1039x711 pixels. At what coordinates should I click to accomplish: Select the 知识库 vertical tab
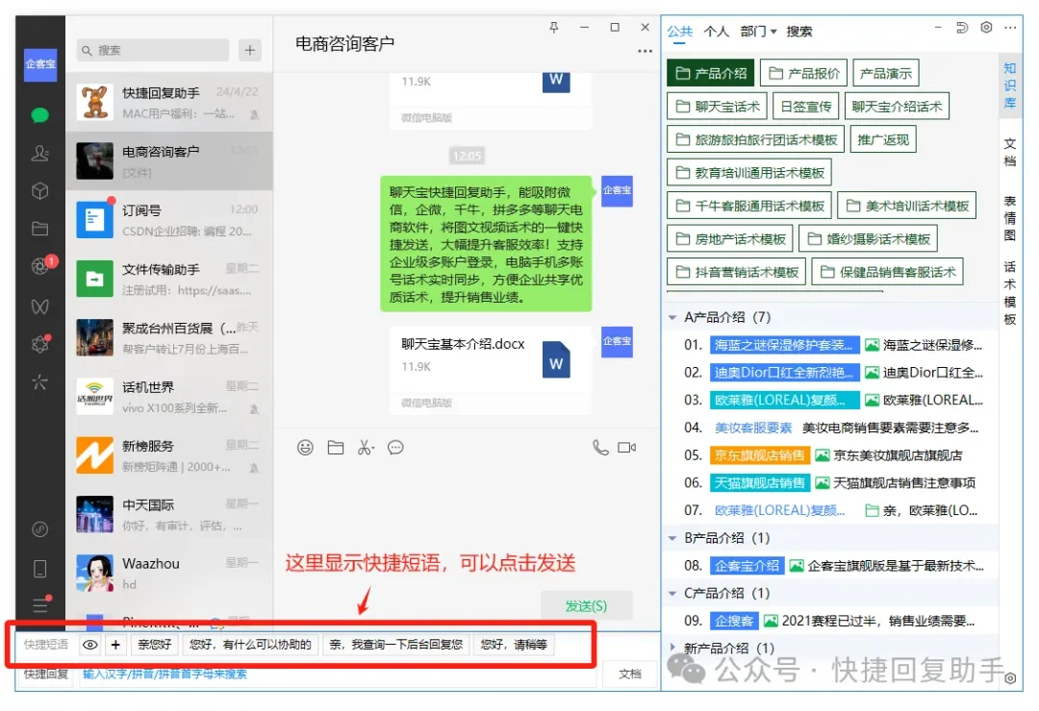click(x=1010, y=86)
